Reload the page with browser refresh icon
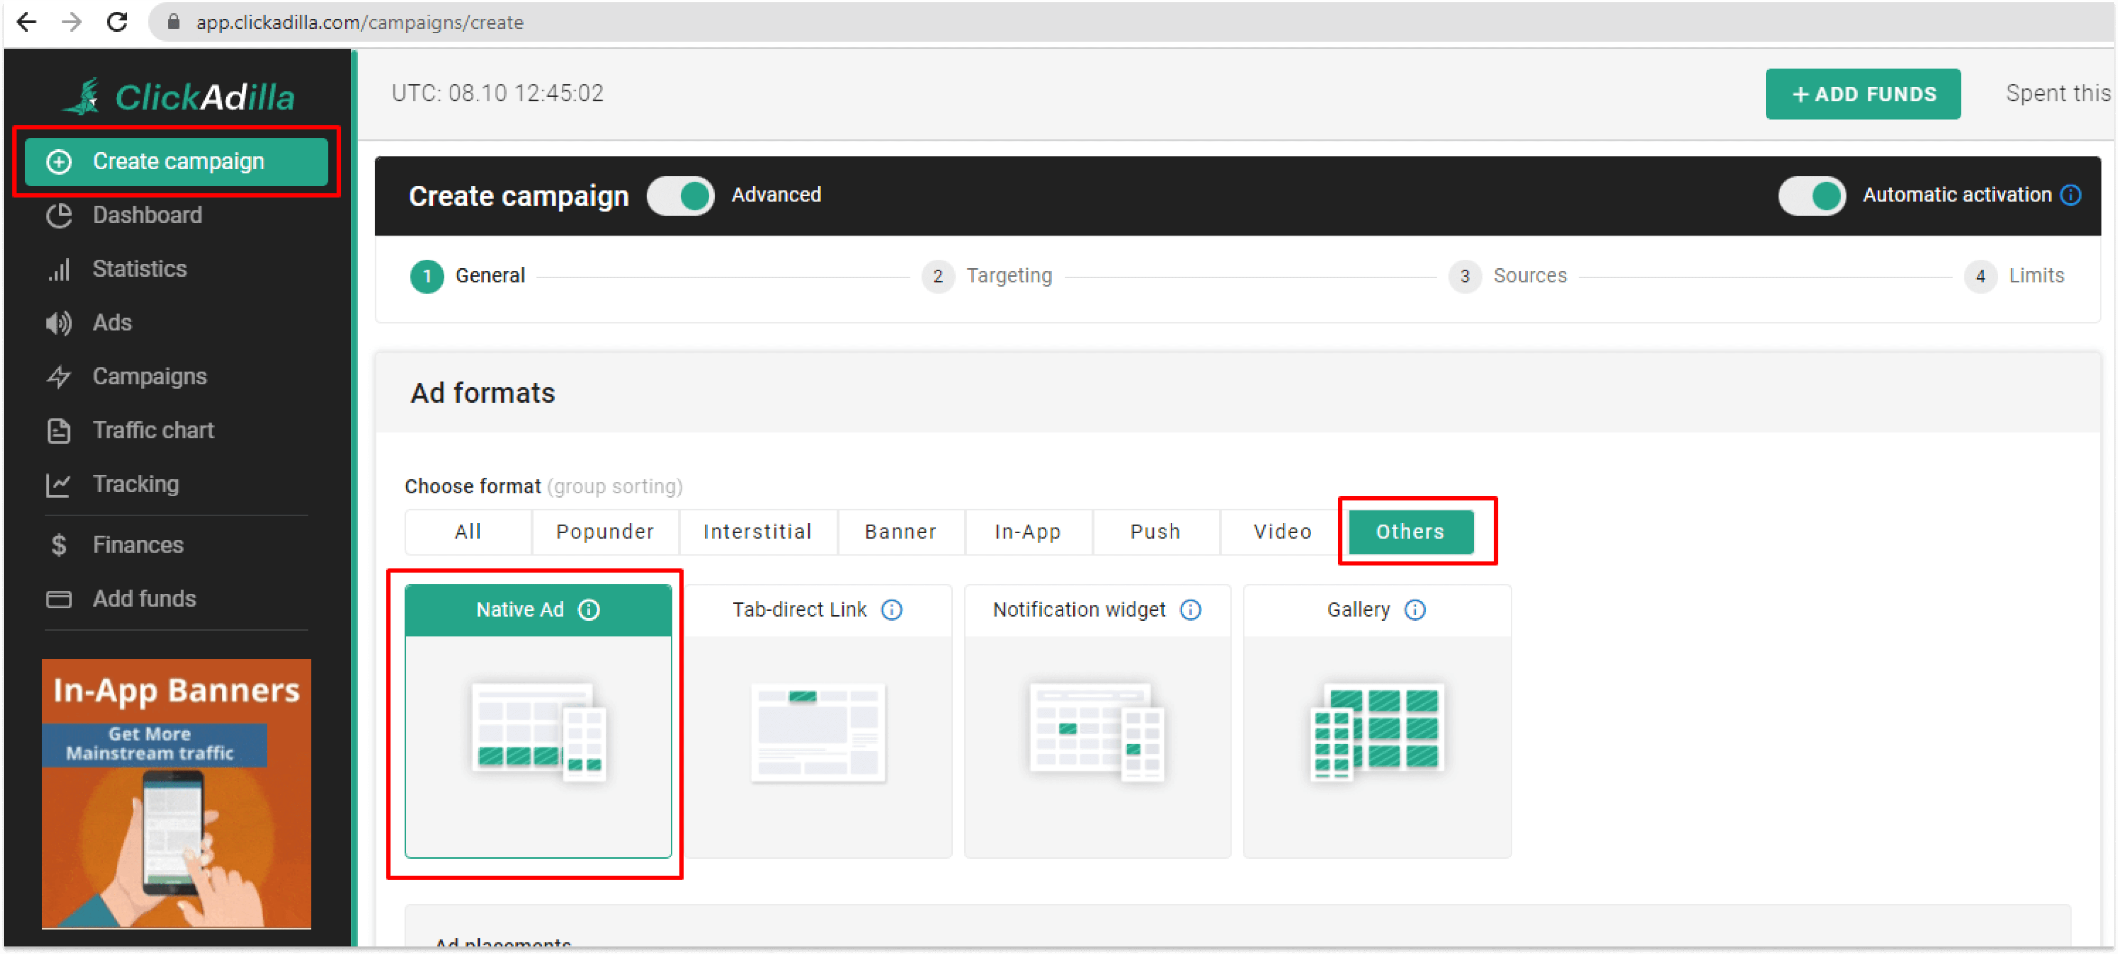The image size is (2118, 954). tap(118, 22)
